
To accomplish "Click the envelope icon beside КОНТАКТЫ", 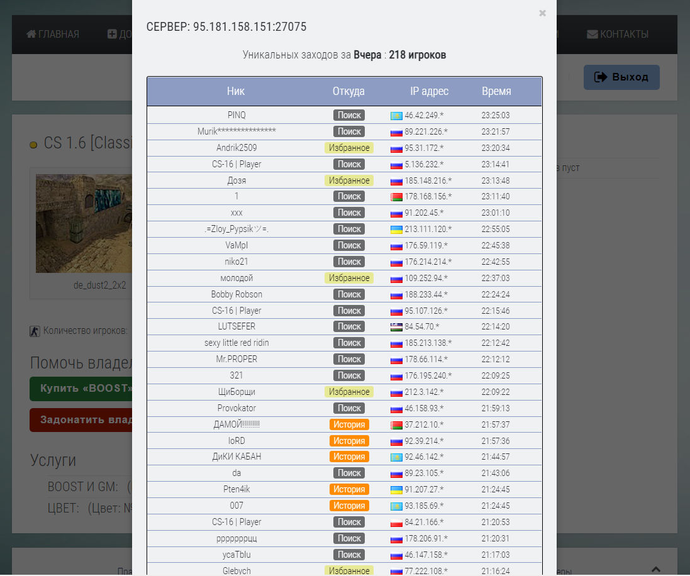I will click(593, 34).
